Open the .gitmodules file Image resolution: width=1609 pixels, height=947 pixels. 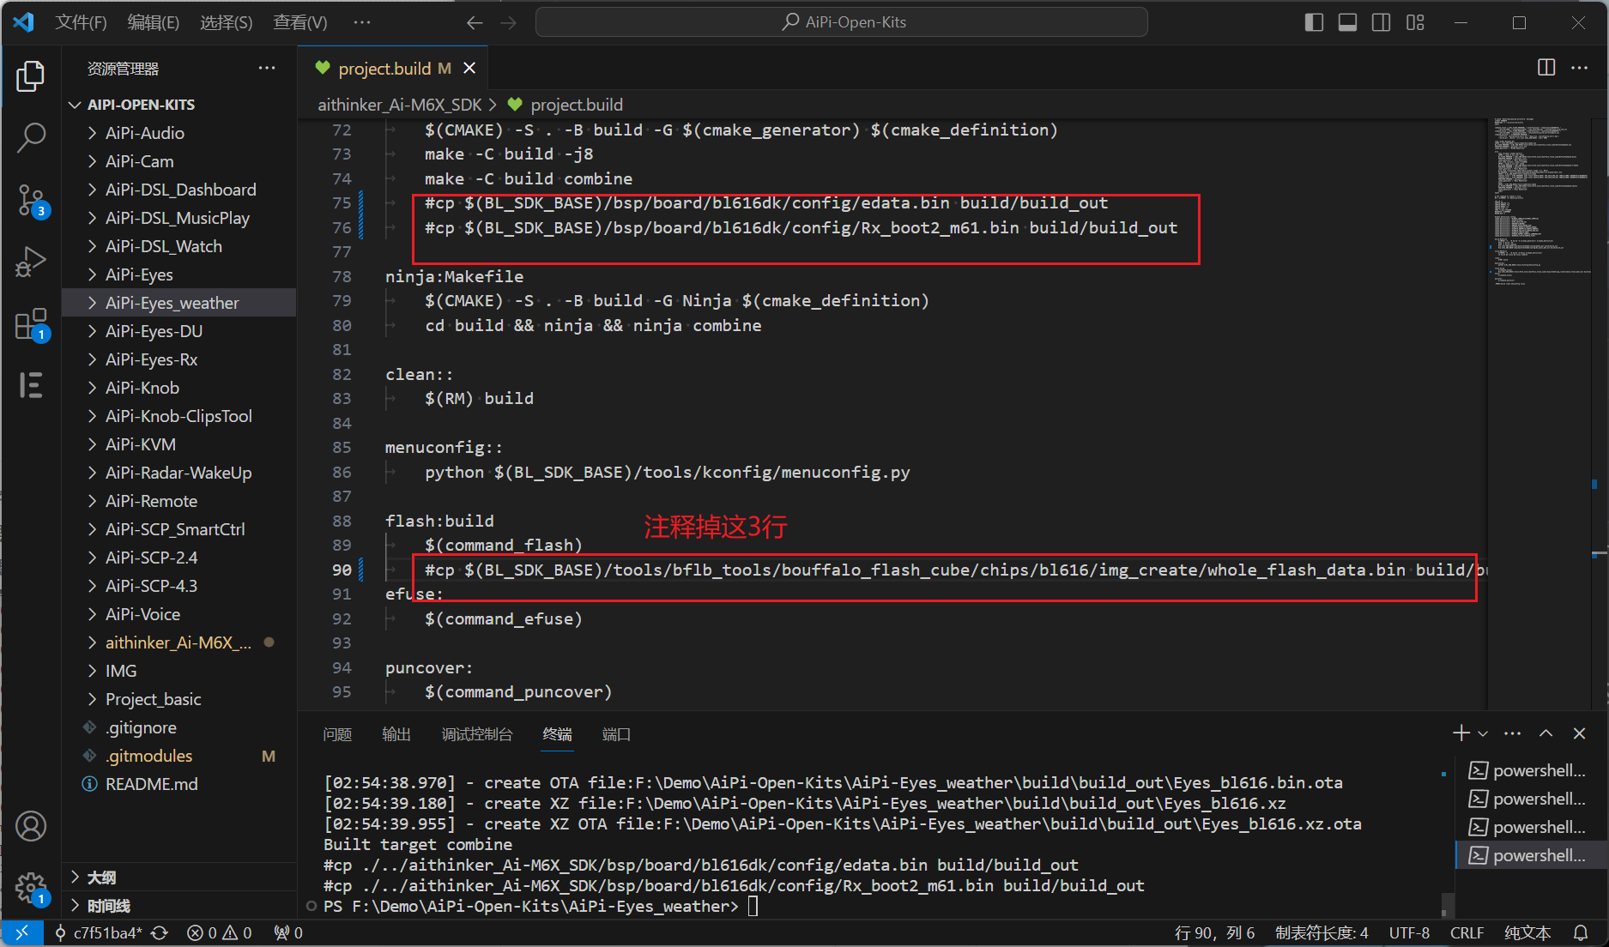click(x=178, y=756)
